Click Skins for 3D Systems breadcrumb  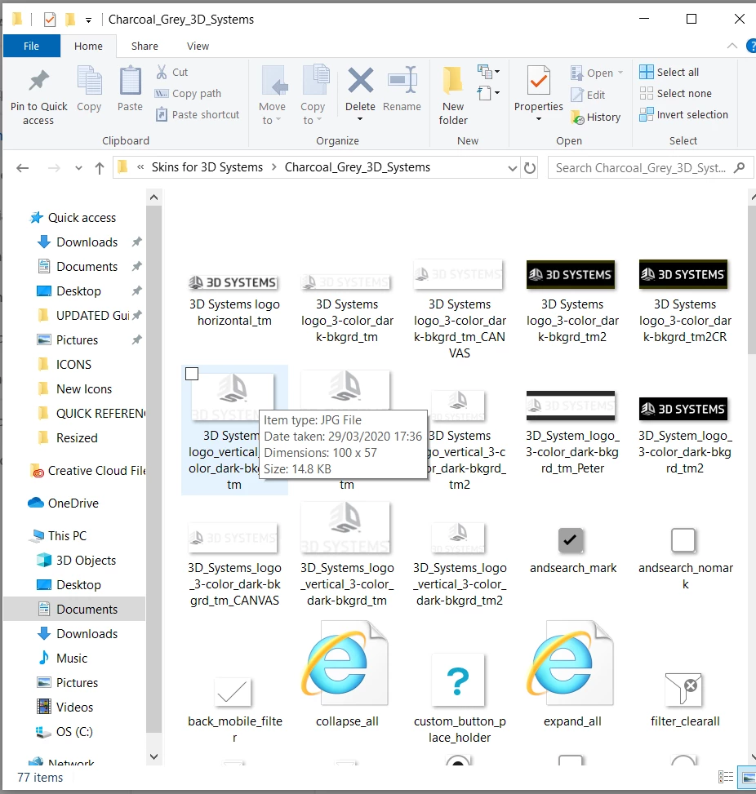(207, 167)
